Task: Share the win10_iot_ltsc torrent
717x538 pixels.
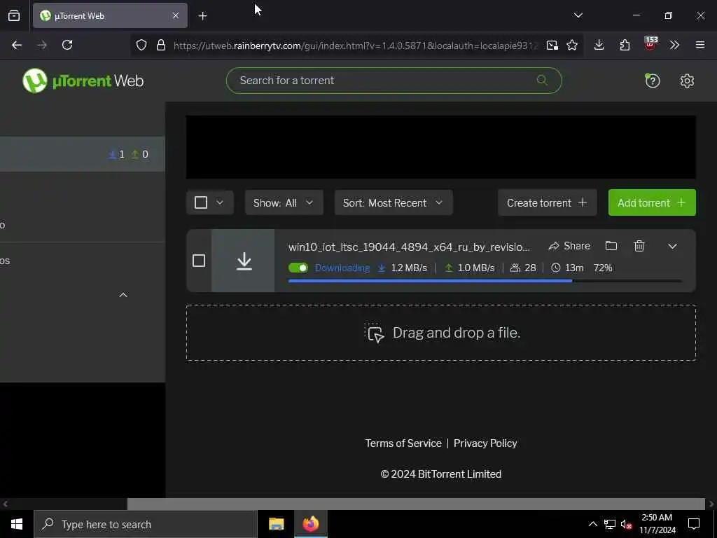Action: 569,246
